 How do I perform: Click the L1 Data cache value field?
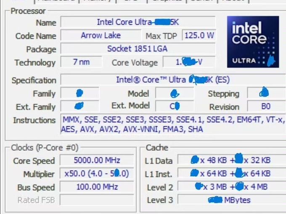[232, 160]
